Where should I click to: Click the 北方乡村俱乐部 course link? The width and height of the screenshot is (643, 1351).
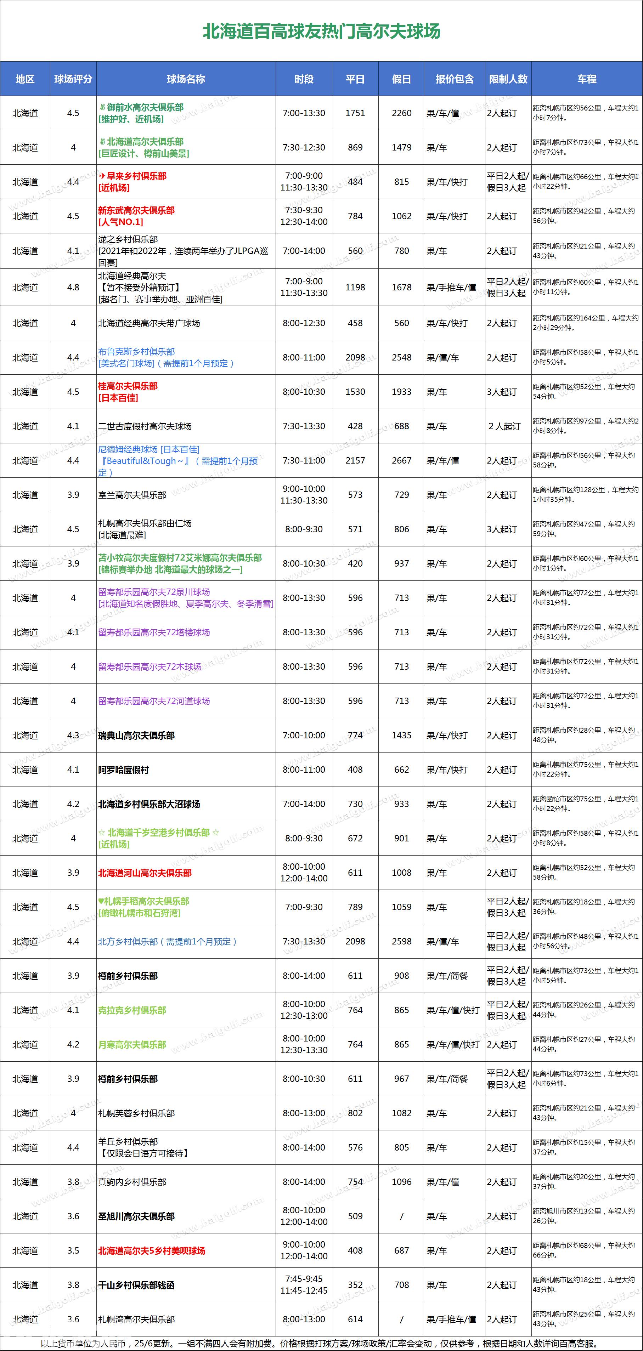(128, 942)
